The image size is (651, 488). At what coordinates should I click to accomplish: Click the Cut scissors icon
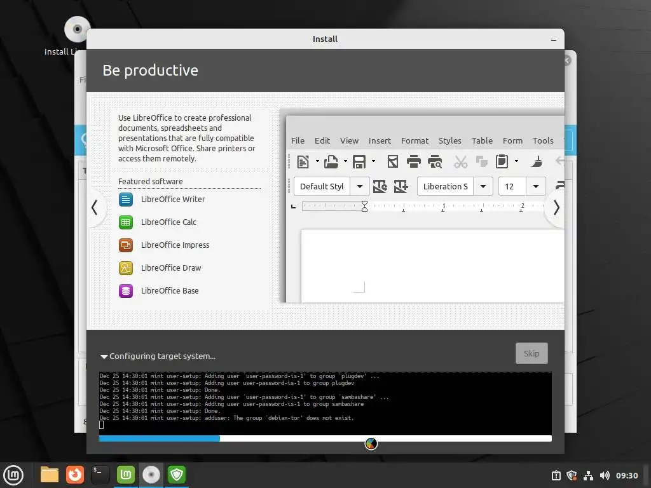[460, 161]
